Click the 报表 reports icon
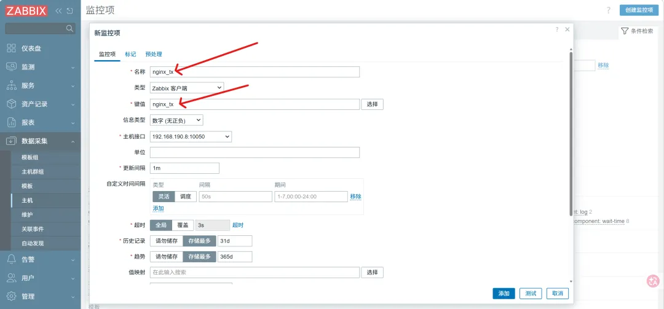 (x=12, y=122)
